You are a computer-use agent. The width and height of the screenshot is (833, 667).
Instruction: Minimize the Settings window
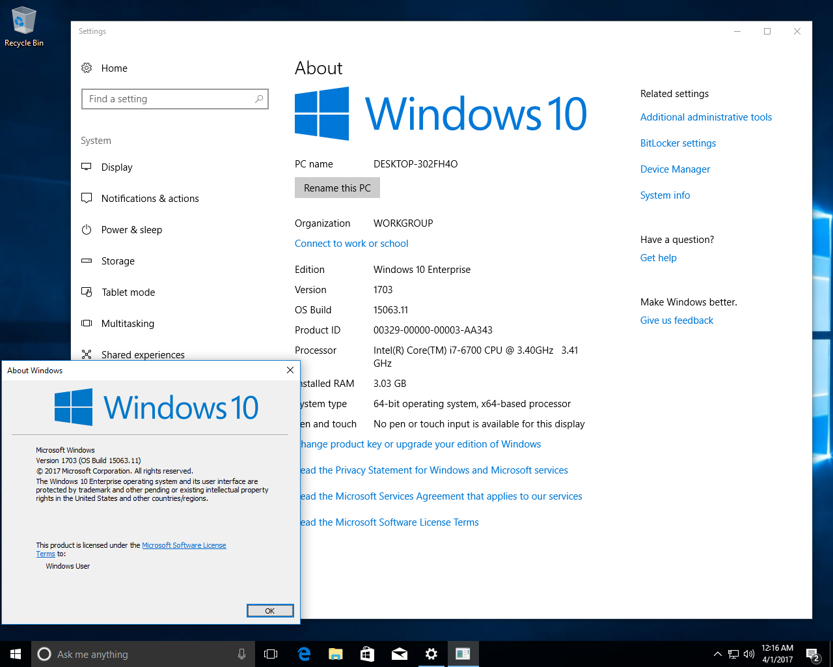click(737, 31)
